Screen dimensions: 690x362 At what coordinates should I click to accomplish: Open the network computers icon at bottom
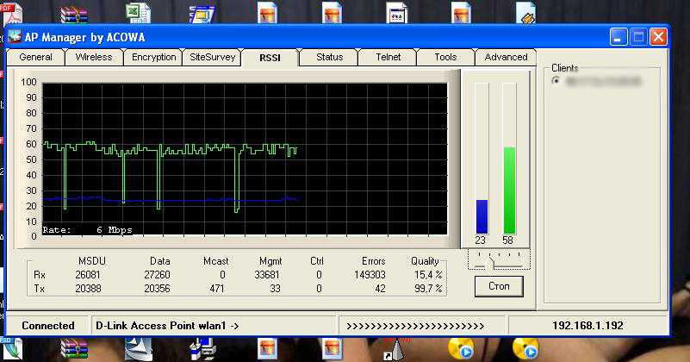pos(204,349)
